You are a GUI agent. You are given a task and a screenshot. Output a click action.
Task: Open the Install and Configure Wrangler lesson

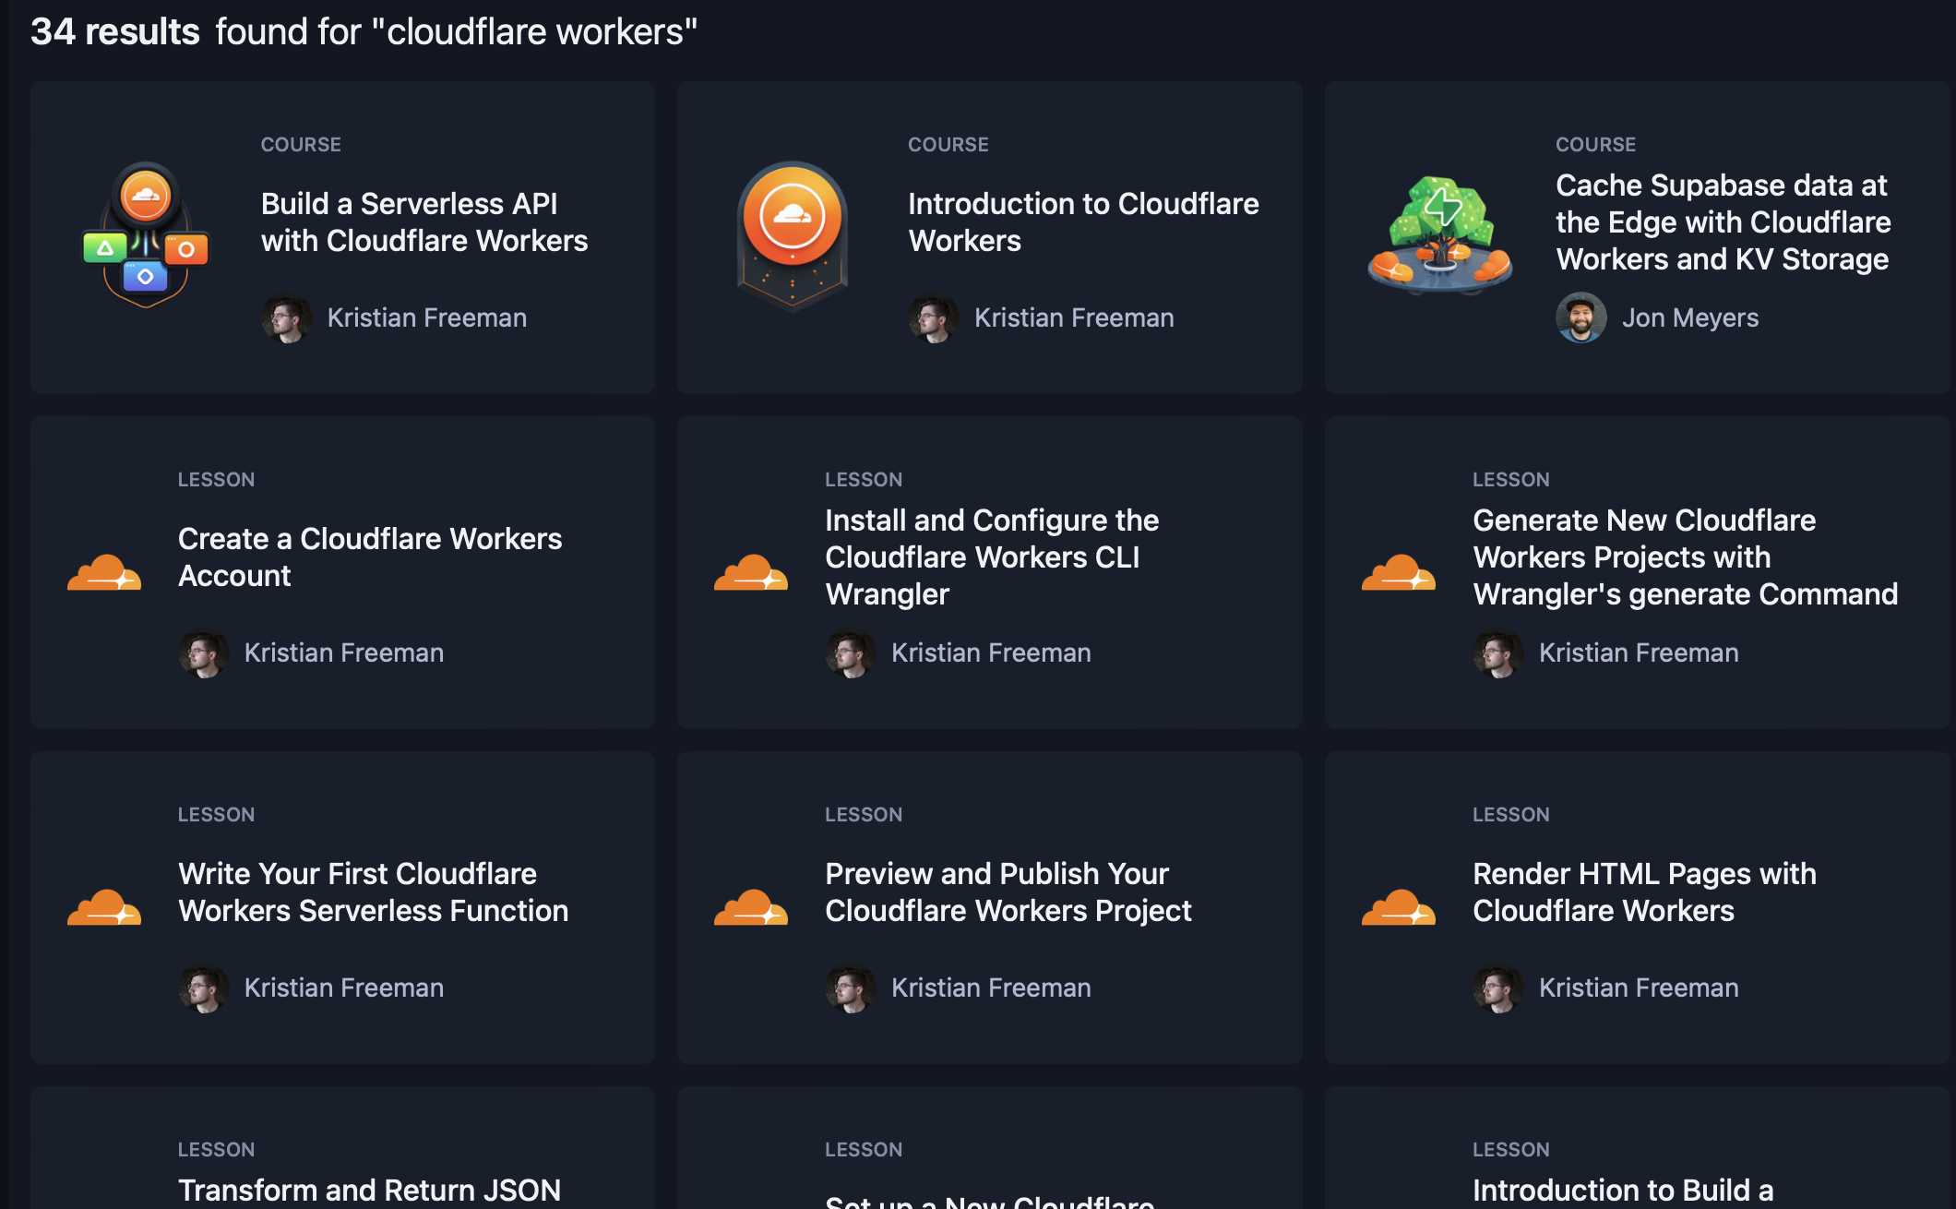(x=990, y=557)
